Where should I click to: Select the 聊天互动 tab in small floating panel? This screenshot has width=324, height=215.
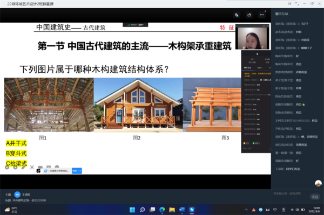[247, 67]
